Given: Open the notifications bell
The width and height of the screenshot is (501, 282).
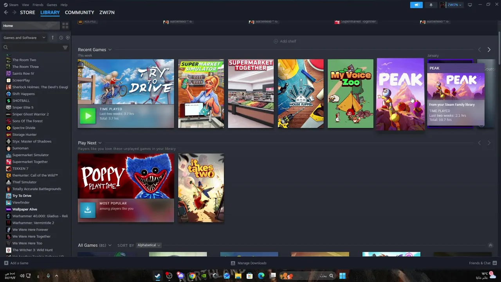Looking at the screenshot, I should (431, 5).
